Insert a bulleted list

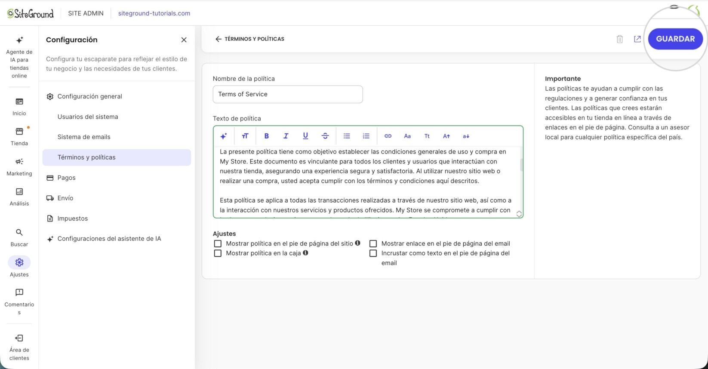click(x=347, y=136)
